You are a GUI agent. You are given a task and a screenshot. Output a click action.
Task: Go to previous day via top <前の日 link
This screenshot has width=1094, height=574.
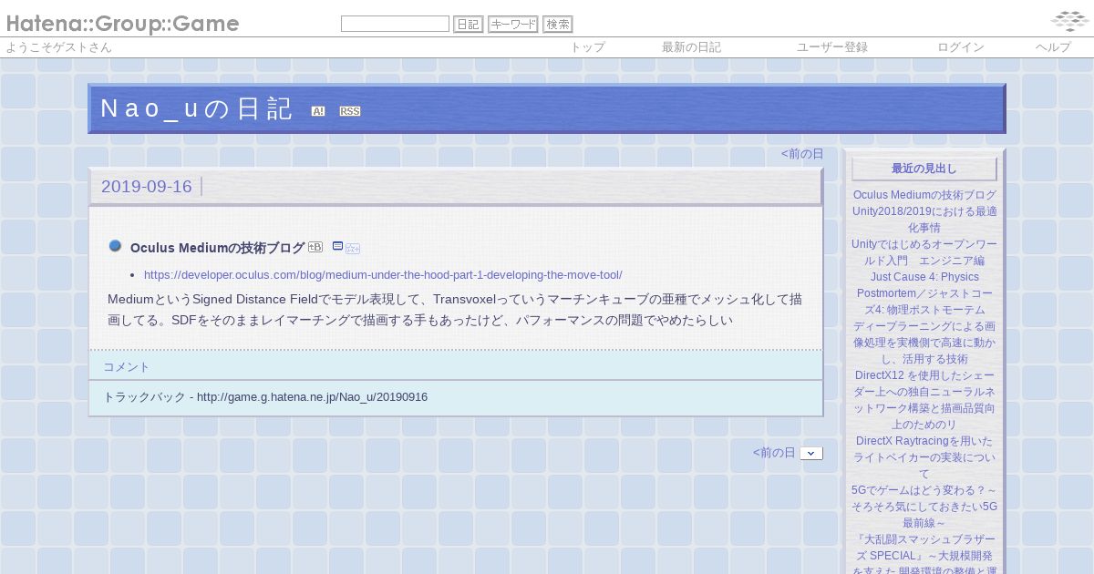(802, 153)
